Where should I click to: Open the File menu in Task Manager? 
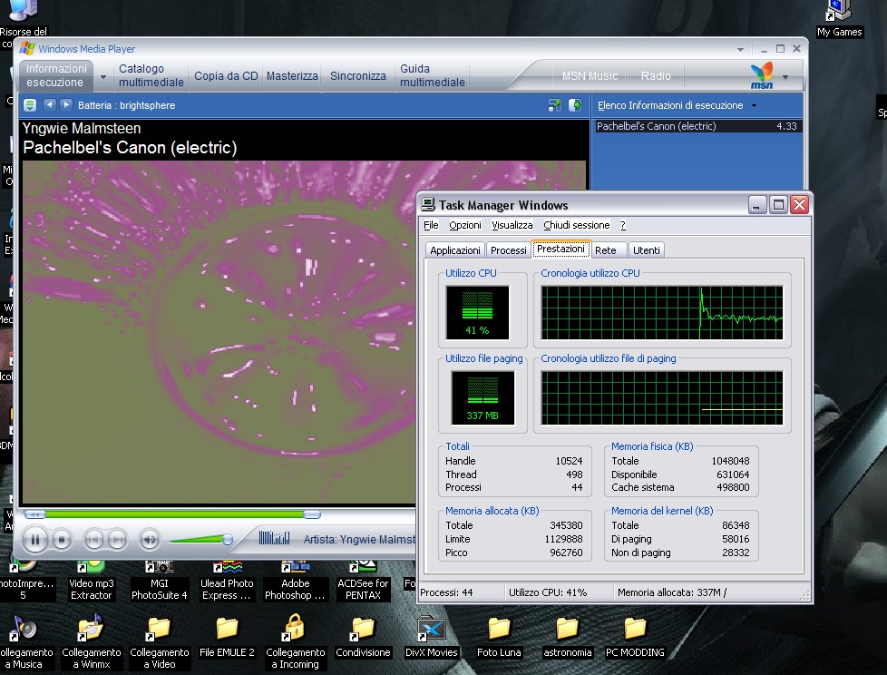click(431, 225)
